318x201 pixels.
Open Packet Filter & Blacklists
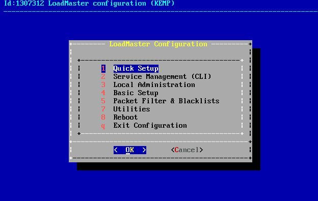[166, 101]
